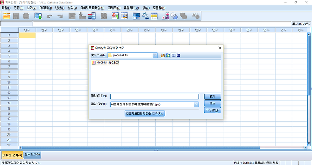The height and width of the screenshot is (165, 312).
Task: Open the 파일(F) menu
Action: point(6,8)
